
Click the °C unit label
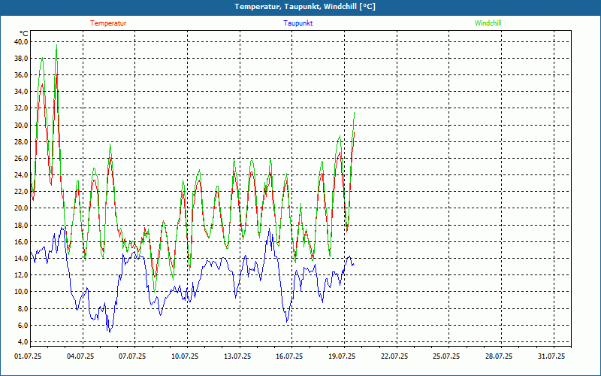(x=24, y=34)
